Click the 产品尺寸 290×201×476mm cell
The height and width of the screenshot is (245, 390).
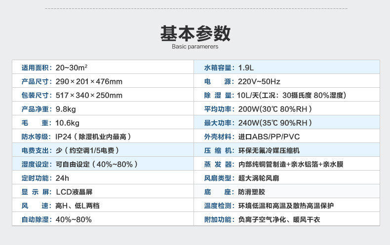[x=103, y=81]
